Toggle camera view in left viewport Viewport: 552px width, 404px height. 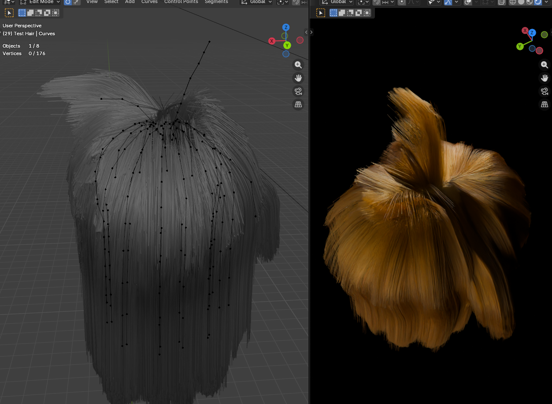pos(298,91)
